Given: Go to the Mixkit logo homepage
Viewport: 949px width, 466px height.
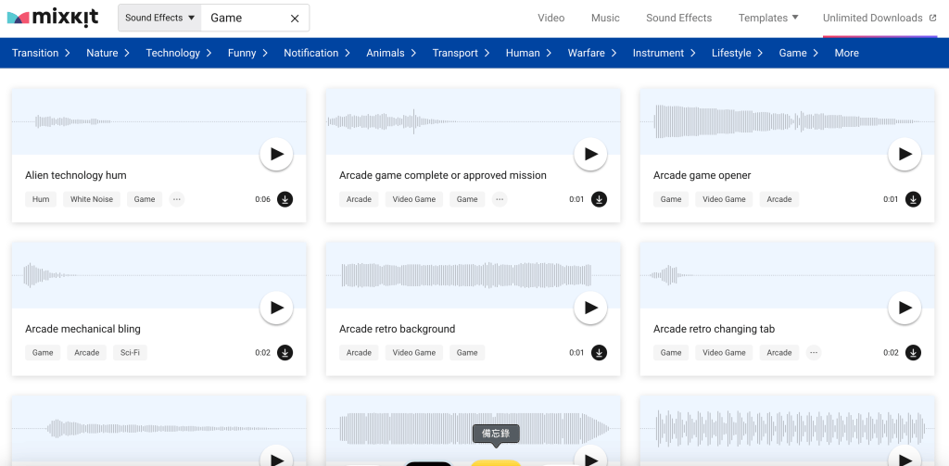Looking at the screenshot, I should [x=53, y=18].
